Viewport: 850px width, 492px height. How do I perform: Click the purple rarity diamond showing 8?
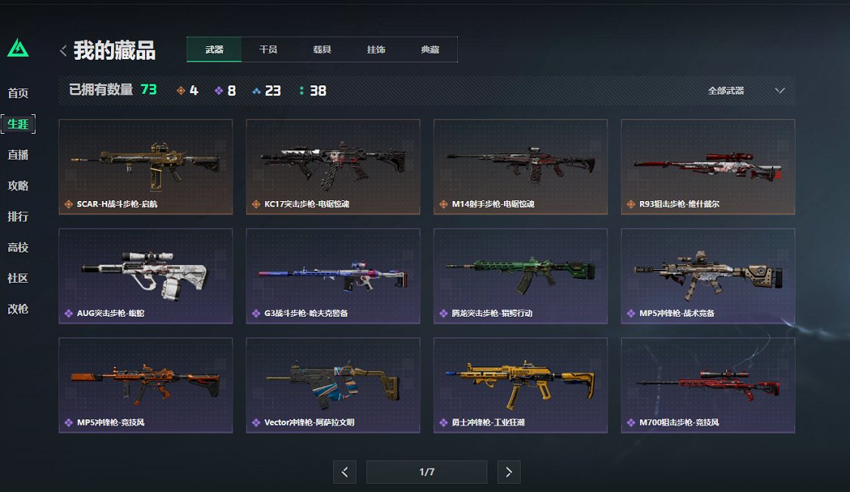click(x=218, y=91)
